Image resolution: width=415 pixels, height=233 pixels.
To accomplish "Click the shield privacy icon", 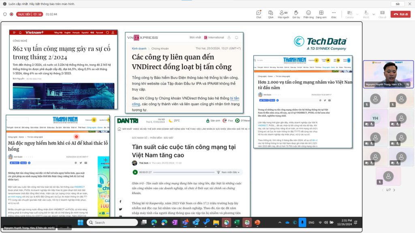I will [x=5, y=14].
